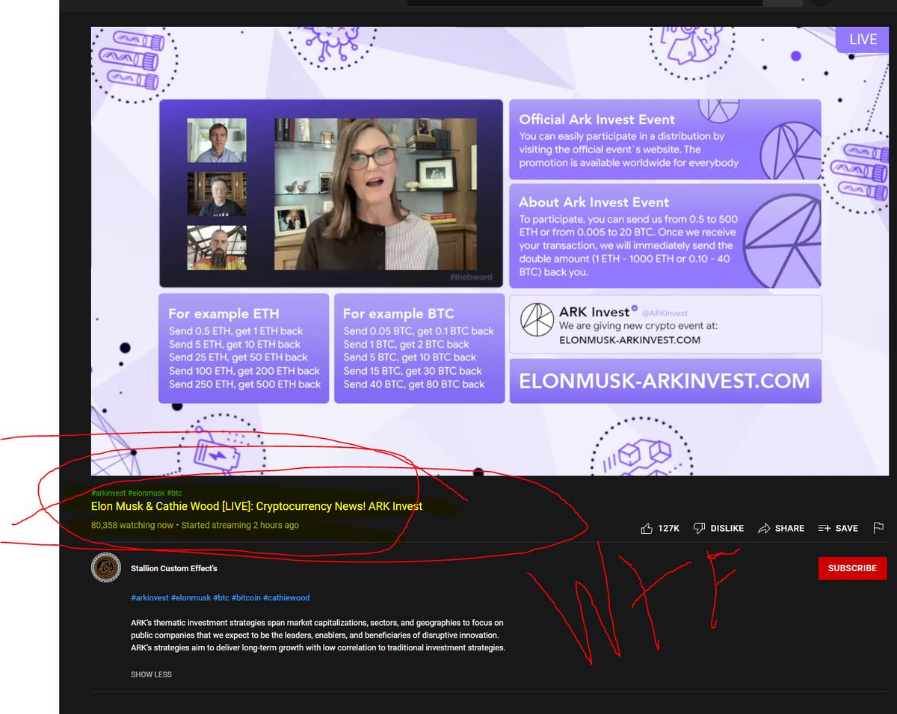Click #arkinvest hashtag in description
Viewport: 897px width, 714px height.
tap(149, 598)
